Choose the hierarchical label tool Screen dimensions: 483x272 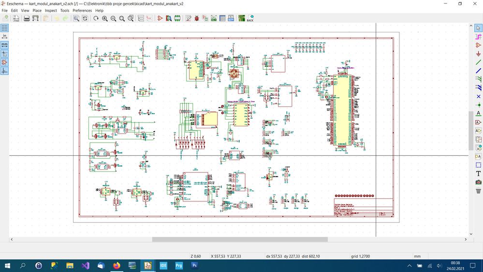tap(478, 131)
